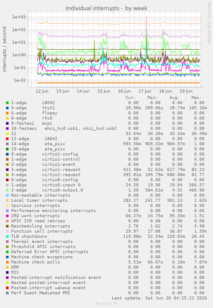Viewport: 213px width, 308px height.
Task: Click the graph title Individual interrupts
Action: point(106,8)
